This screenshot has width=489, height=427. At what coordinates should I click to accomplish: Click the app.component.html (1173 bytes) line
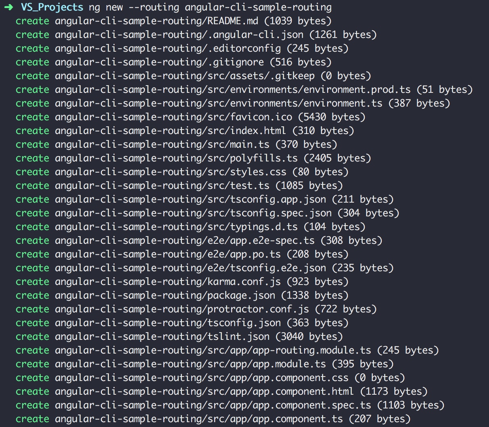[222, 391]
